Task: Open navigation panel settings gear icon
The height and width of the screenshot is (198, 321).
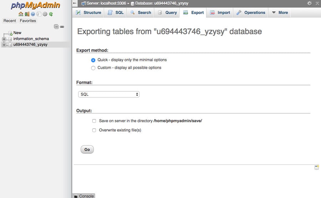Action: (45, 14)
